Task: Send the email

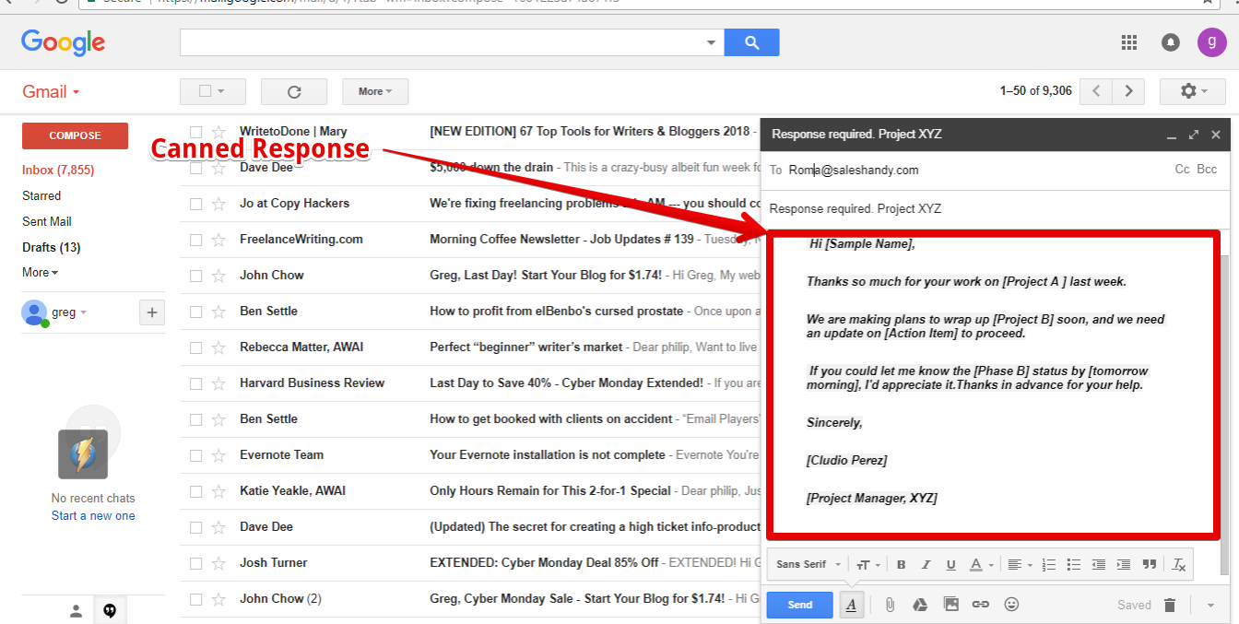Action: (800, 605)
